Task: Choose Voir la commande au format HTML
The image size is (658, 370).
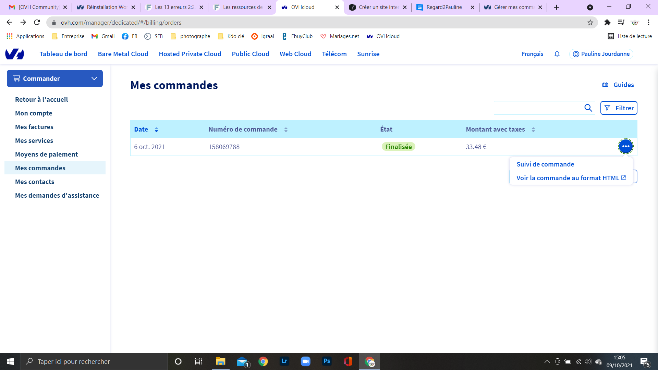Action: (x=568, y=178)
